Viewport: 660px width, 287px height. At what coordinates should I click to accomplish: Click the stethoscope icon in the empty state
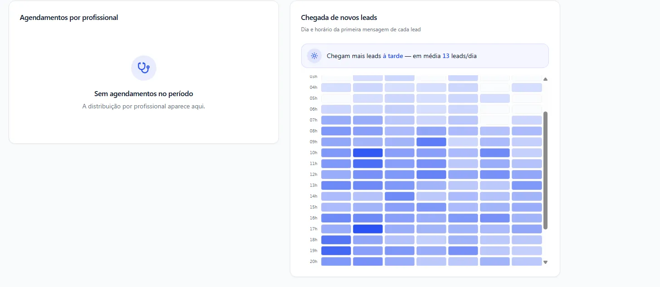(144, 68)
